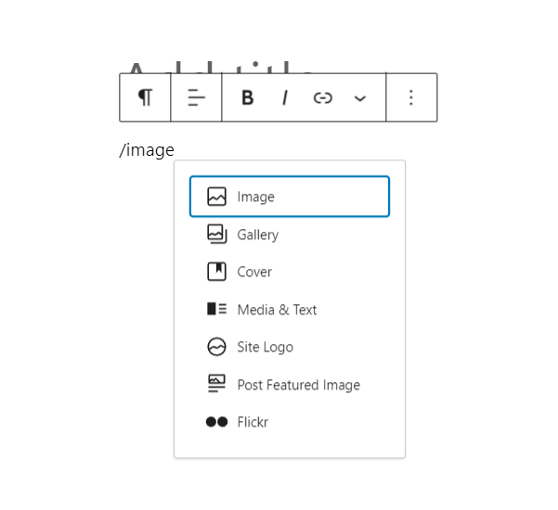Click the Cover block bookmark icon

(216, 272)
